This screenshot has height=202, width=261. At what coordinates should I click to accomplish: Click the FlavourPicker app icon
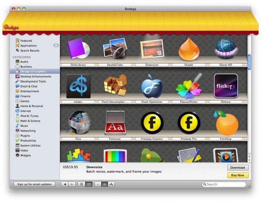coord(189,86)
